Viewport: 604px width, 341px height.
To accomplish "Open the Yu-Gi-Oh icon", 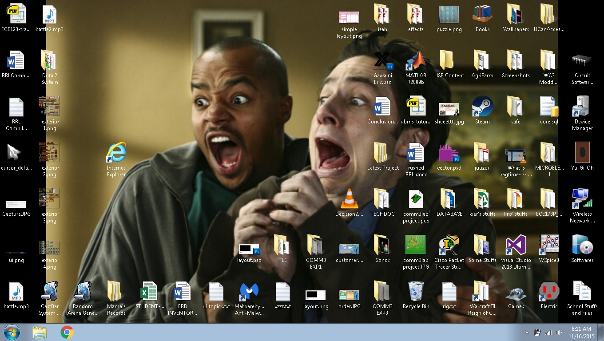I will coord(582,153).
